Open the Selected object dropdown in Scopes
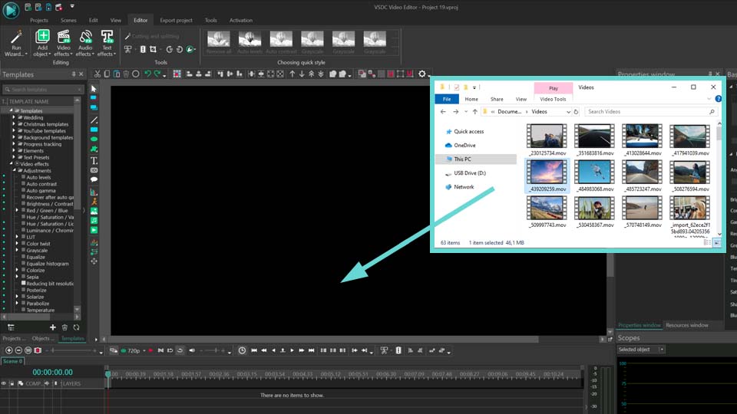 pyautogui.click(x=661, y=350)
